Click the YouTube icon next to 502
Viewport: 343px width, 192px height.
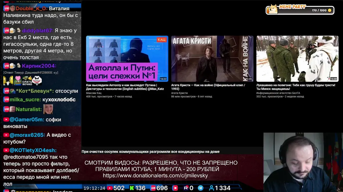pos(110,188)
